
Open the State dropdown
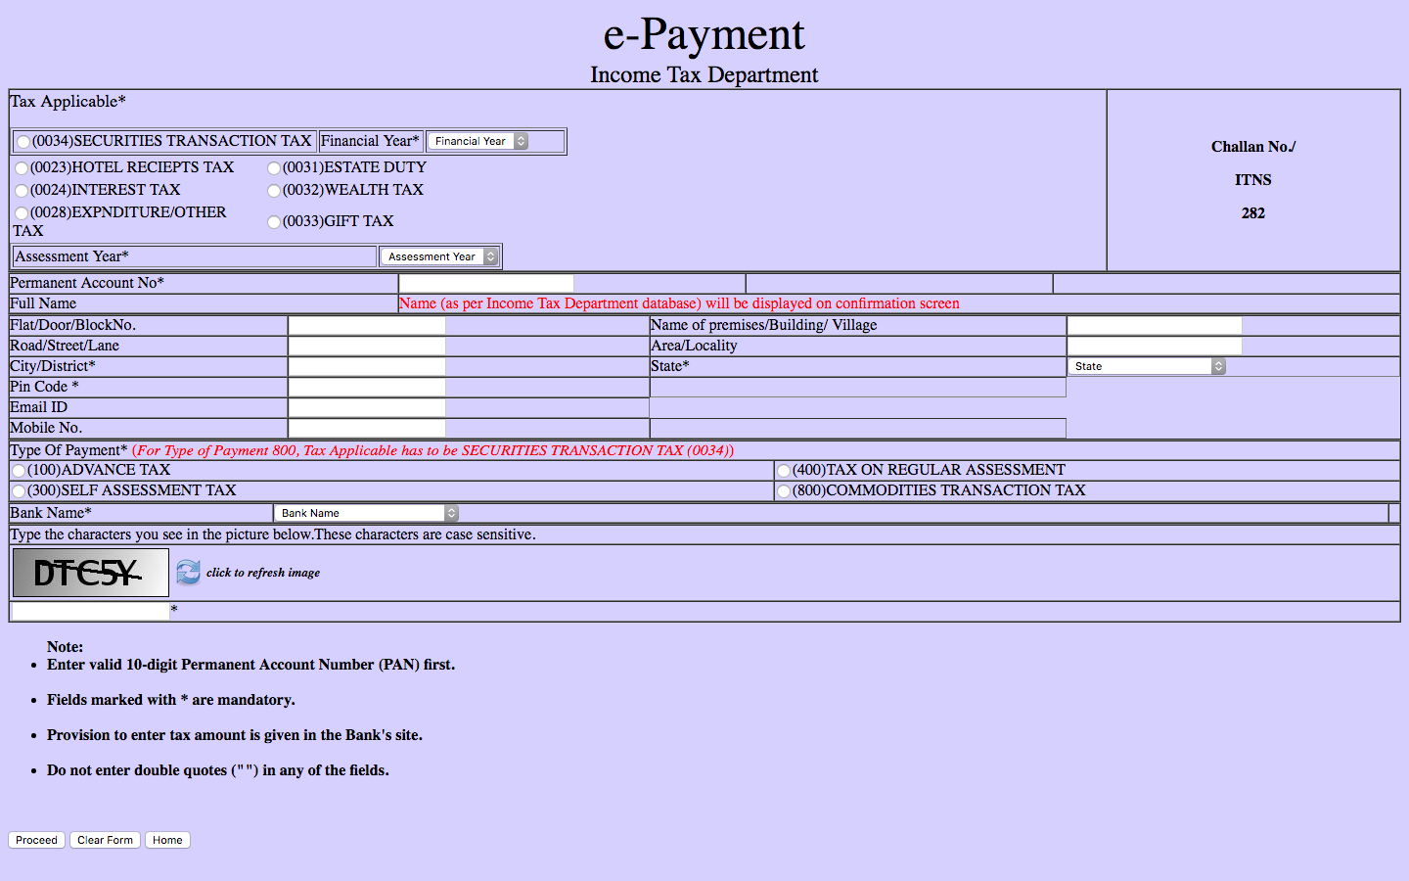(x=1146, y=365)
